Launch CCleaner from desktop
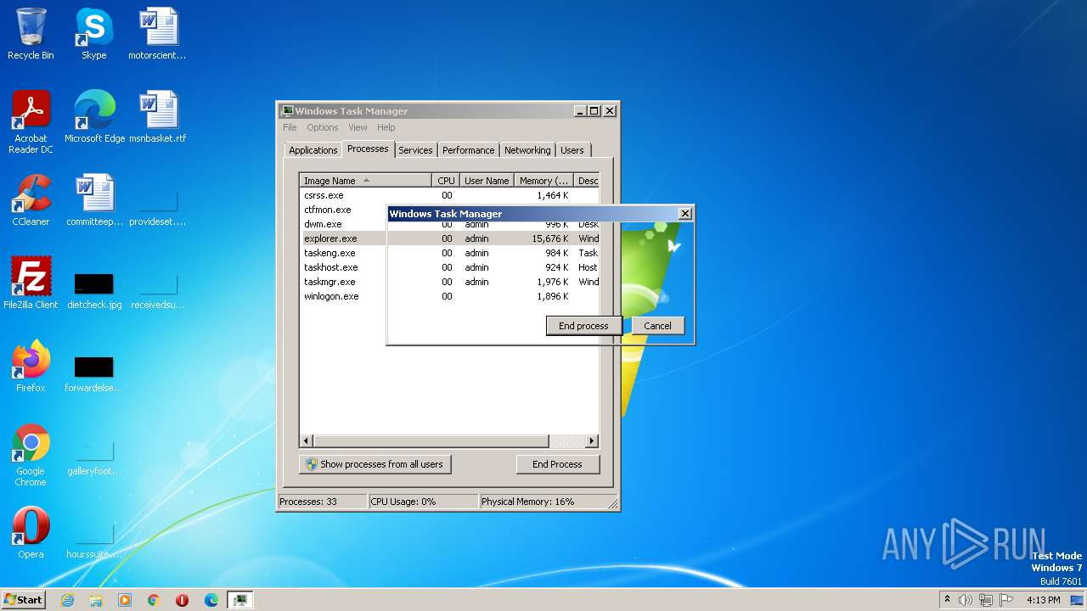Screen dimensions: 1087x611 [31, 200]
